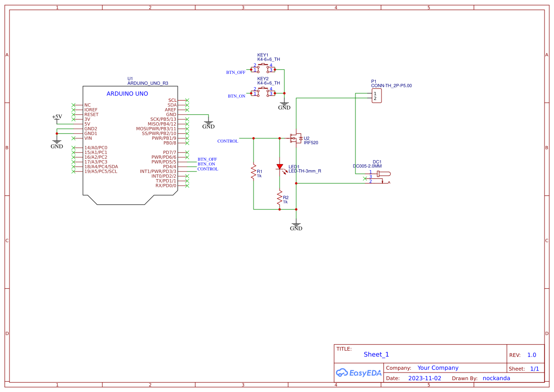Click the EasyEDA logo in the title block
The width and height of the screenshot is (554, 392).
[x=358, y=373]
